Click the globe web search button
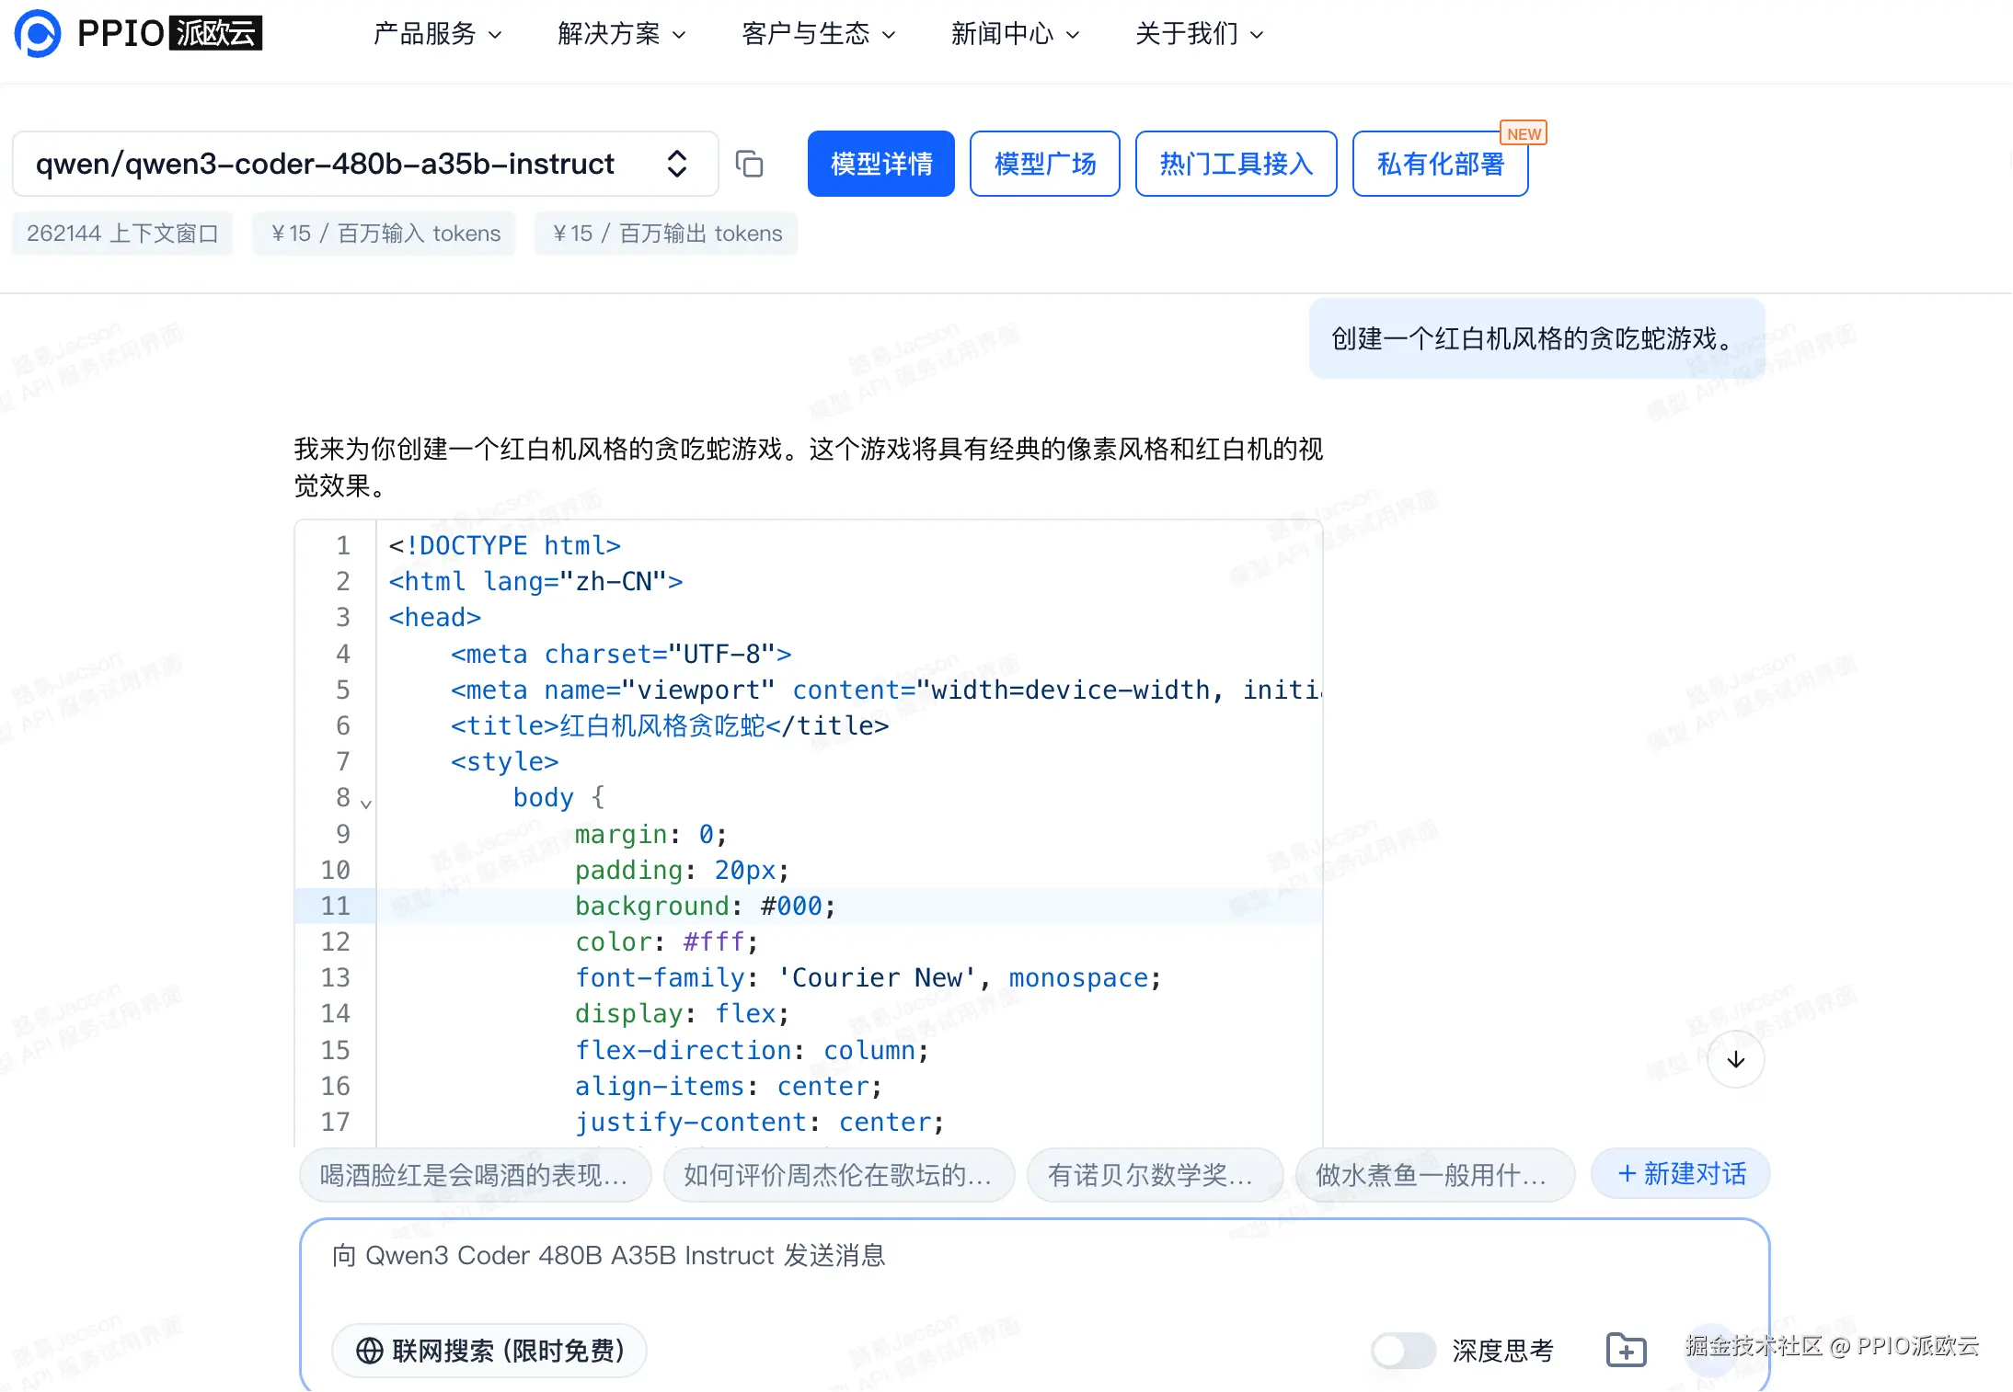The width and height of the screenshot is (2013, 1392). (489, 1350)
